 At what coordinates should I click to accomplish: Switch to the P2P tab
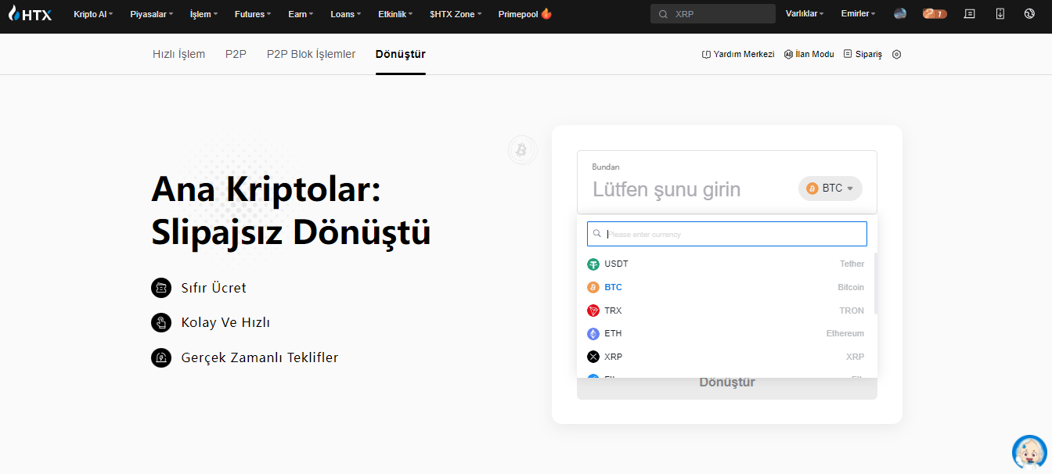pos(236,54)
